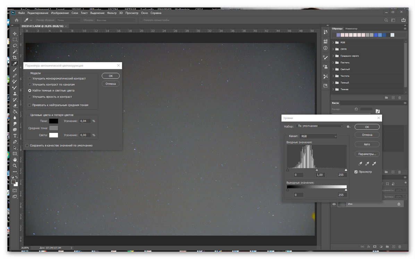Enable 'Привязать к нейтральным средним тонам' checkbox
The image size is (416, 259).
(x=29, y=105)
